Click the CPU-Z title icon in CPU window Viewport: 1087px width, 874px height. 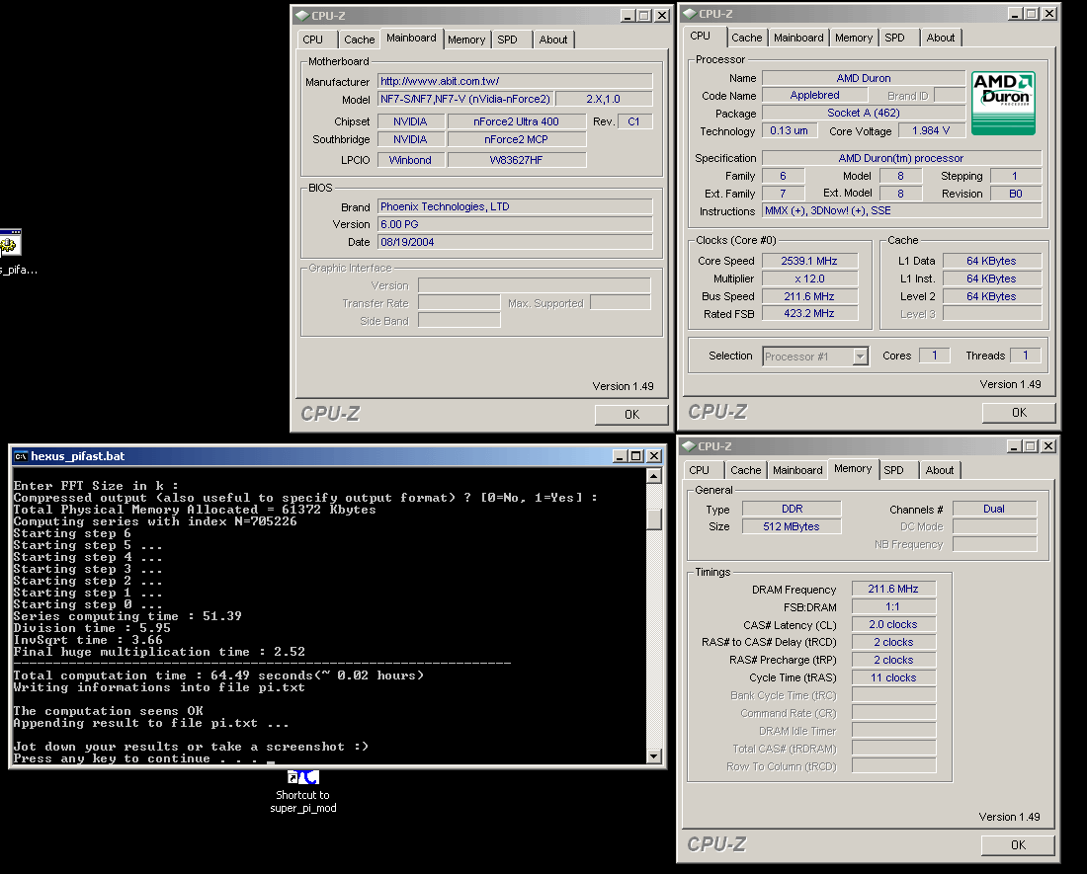tap(689, 13)
